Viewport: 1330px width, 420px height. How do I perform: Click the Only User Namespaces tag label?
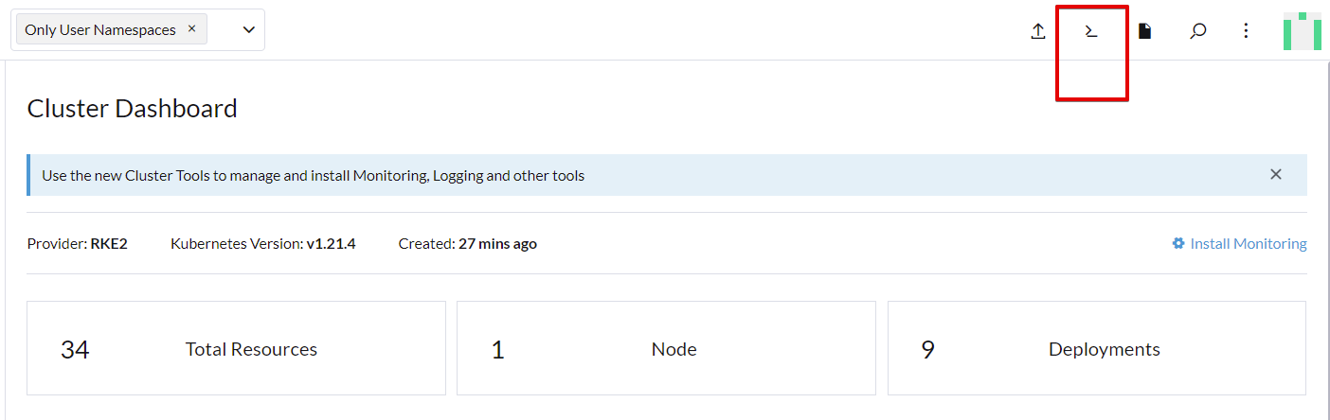coord(100,29)
